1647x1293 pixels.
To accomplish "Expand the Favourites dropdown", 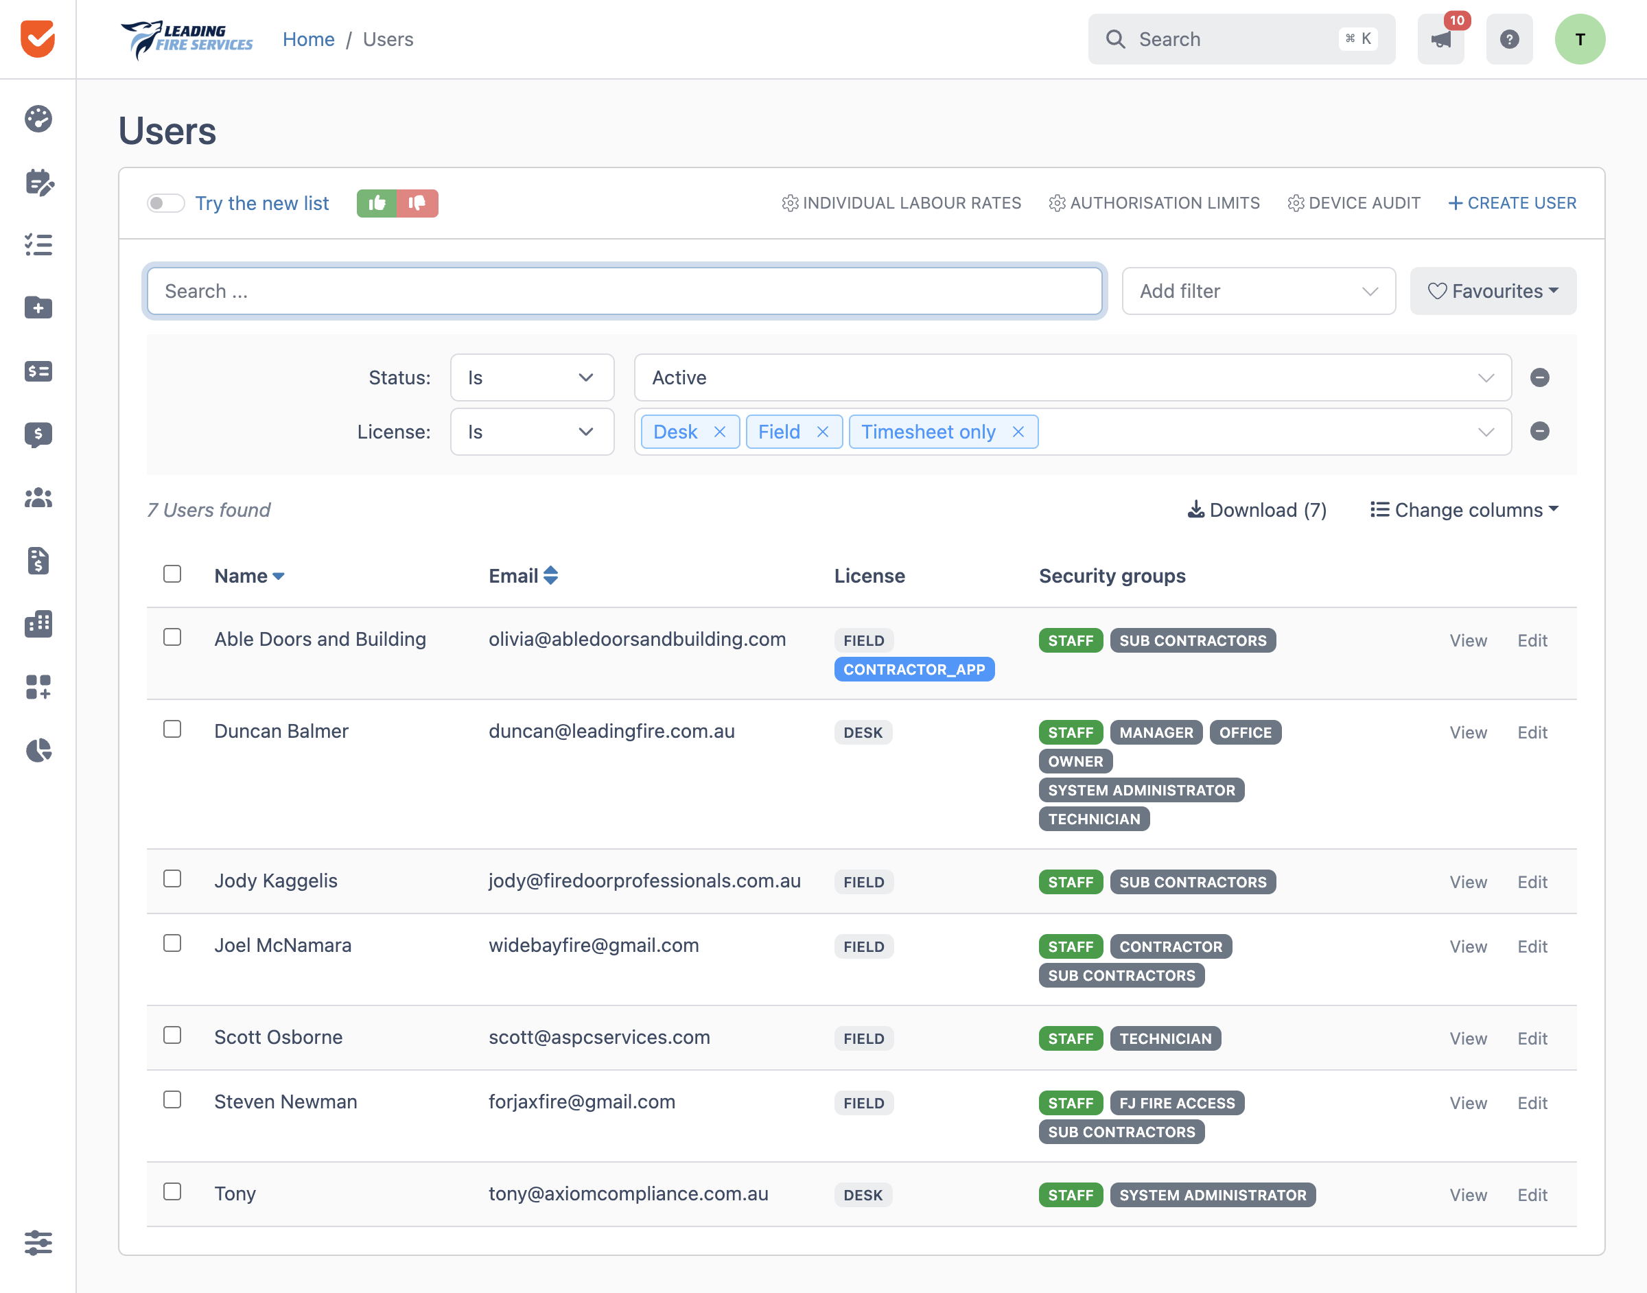I will tap(1493, 291).
